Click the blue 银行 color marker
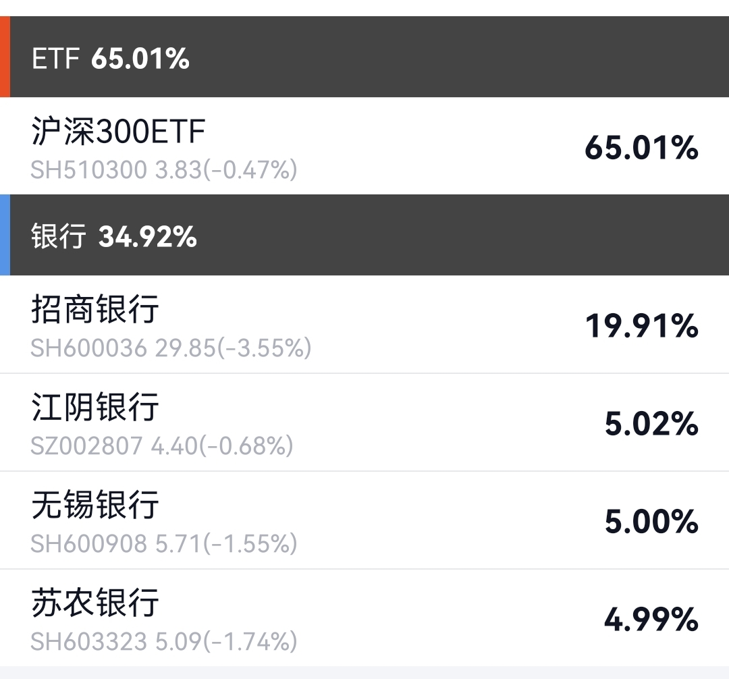Viewport: 729px width, 679px height. 5,235
